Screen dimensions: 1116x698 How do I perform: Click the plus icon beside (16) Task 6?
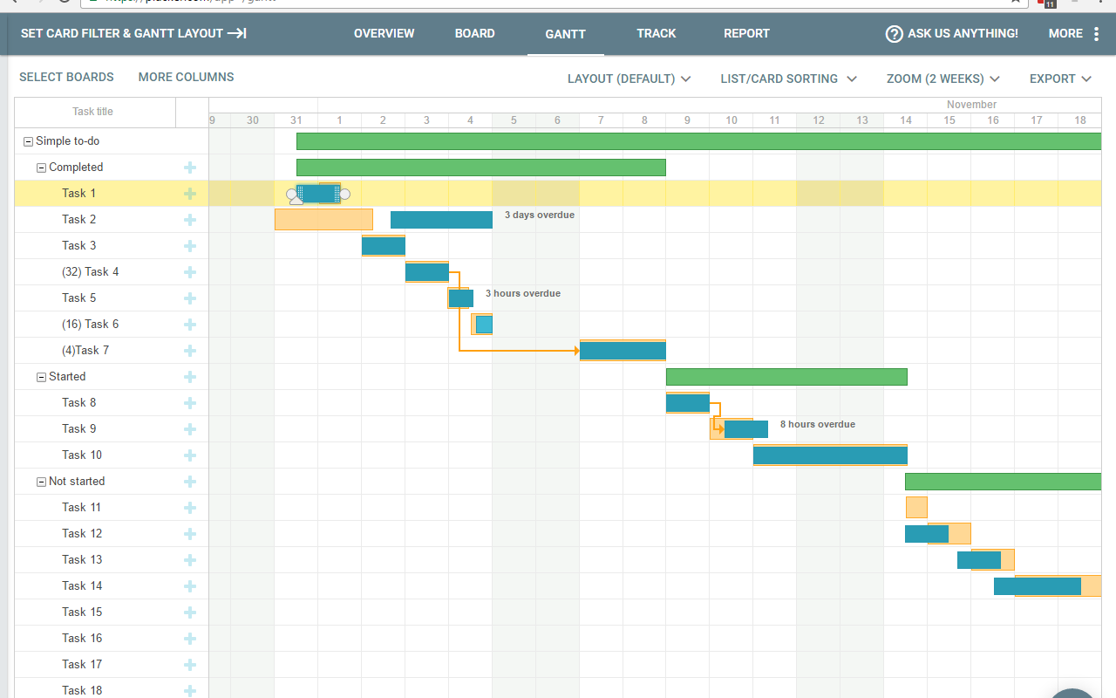click(190, 325)
